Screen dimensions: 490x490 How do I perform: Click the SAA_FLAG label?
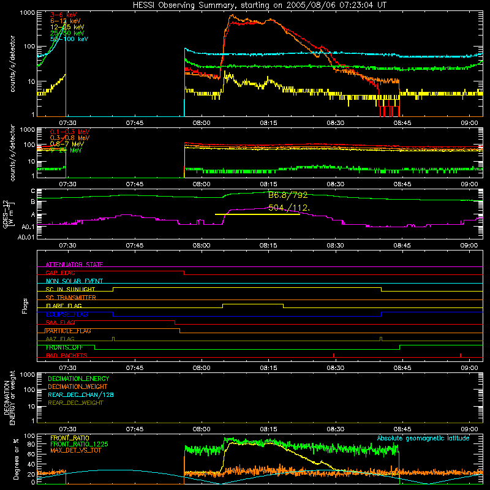tap(60, 322)
